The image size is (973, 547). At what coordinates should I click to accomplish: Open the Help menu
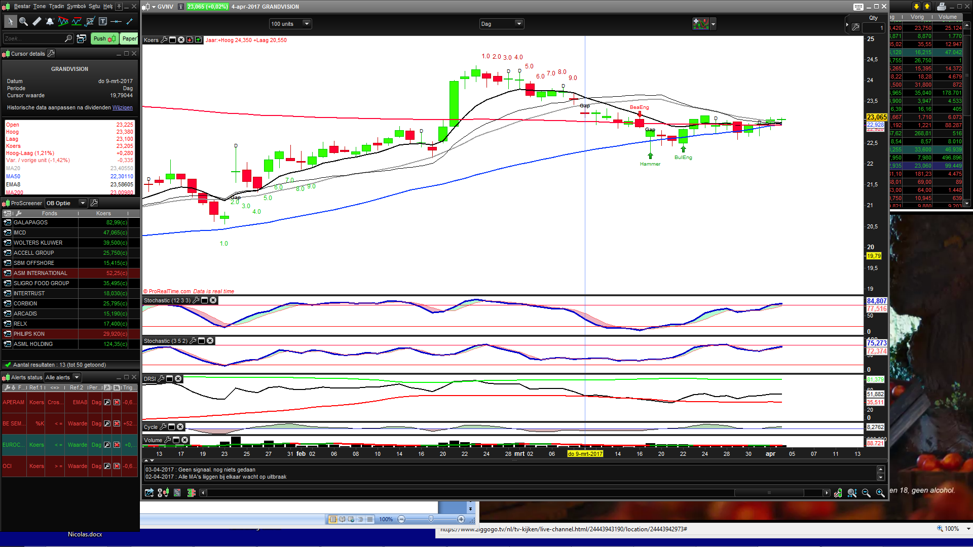click(107, 7)
